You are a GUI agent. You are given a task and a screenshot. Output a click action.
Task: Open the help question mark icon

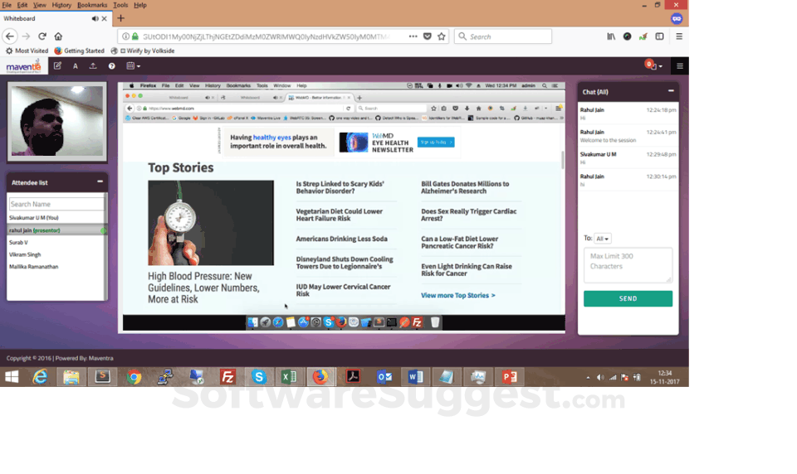pos(112,66)
